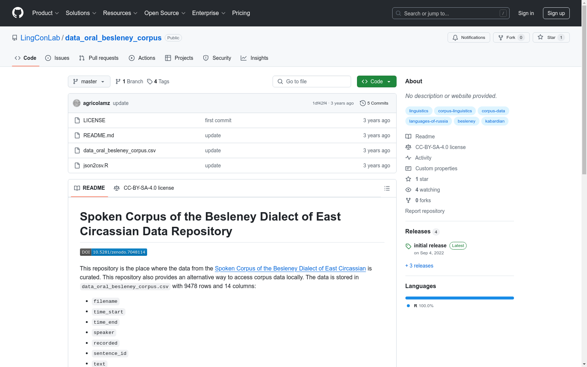Click the search magnifier icon in header
This screenshot has width=587, height=367.
pyautogui.click(x=398, y=13)
